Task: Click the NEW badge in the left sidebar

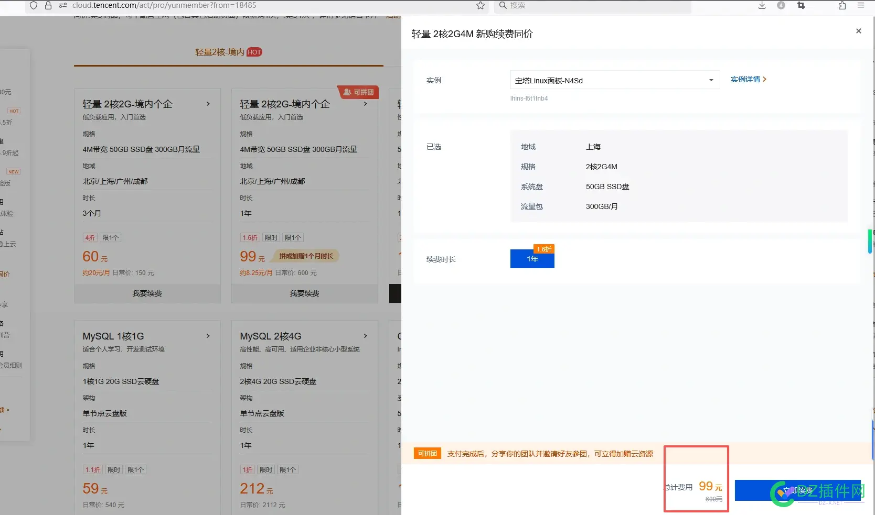Action: click(x=14, y=172)
